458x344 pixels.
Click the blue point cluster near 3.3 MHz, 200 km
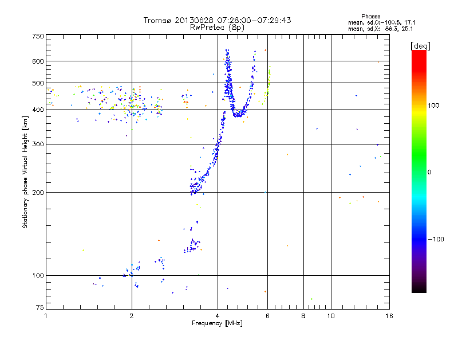[196, 187]
